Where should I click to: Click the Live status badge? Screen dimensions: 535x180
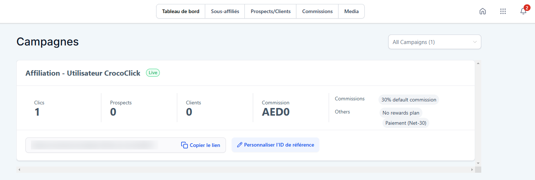point(153,73)
